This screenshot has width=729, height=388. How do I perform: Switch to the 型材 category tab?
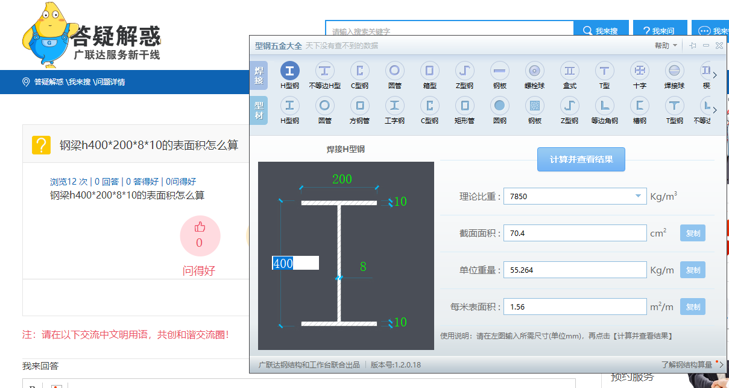tap(259, 110)
